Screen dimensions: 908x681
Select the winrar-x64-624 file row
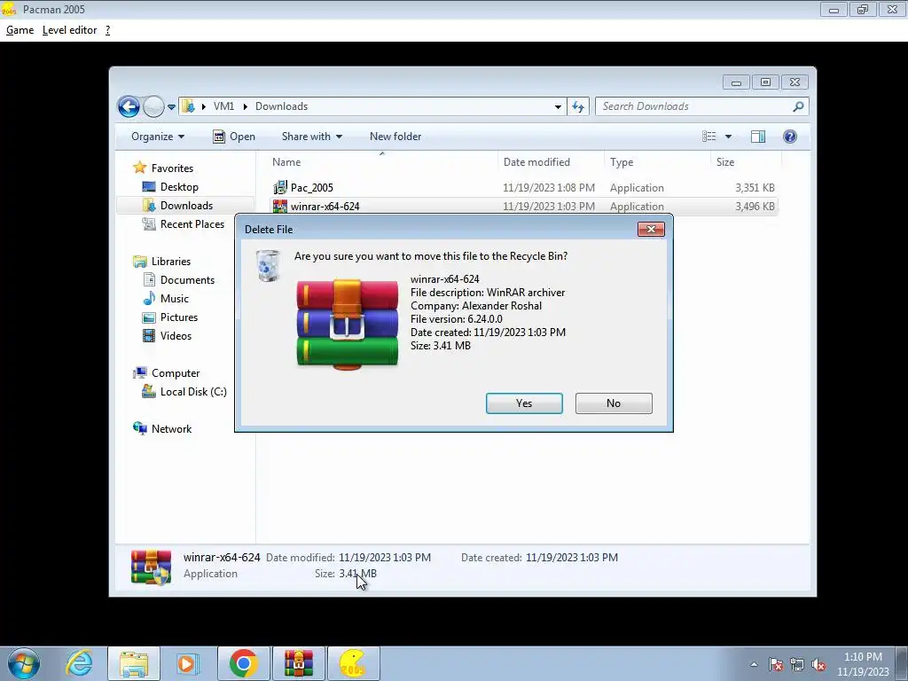point(523,206)
